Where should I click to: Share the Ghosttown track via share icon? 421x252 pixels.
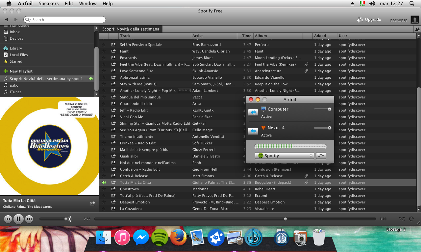pos(113,189)
